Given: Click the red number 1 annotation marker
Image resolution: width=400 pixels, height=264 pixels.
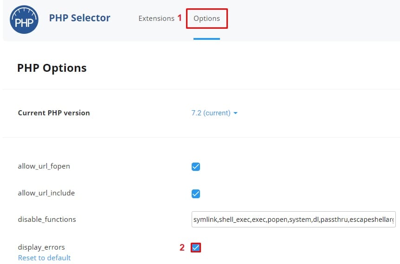Looking at the screenshot, I should (180, 18).
